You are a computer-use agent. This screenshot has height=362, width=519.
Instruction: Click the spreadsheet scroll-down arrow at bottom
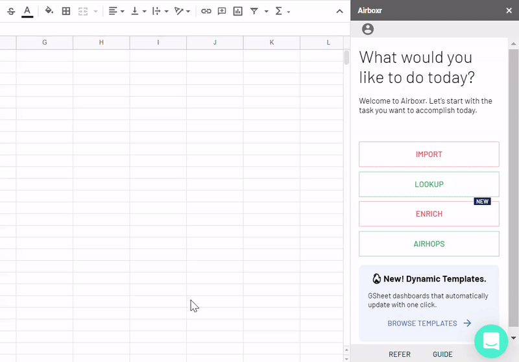tap(346, 359)
